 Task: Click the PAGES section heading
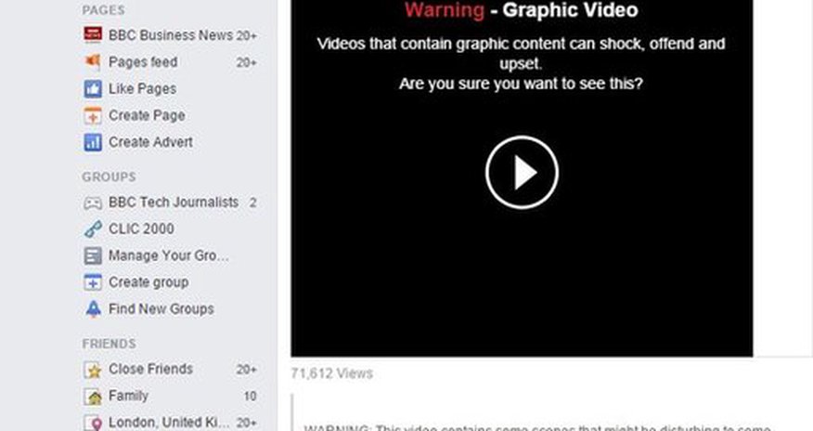pyautogui.click(x=103, y=10)
